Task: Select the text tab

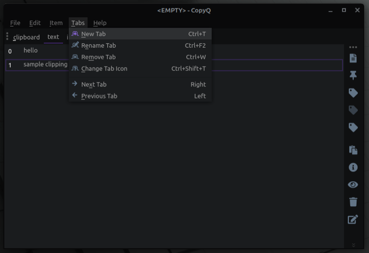Action: tap(53, 37)
